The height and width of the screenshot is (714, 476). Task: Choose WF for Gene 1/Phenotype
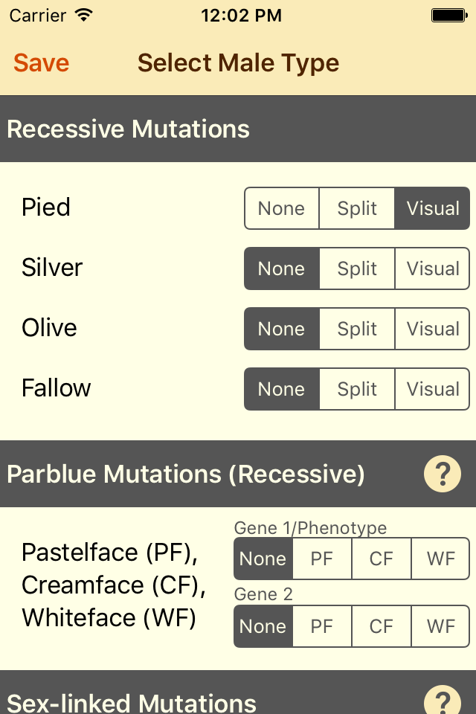440,559
